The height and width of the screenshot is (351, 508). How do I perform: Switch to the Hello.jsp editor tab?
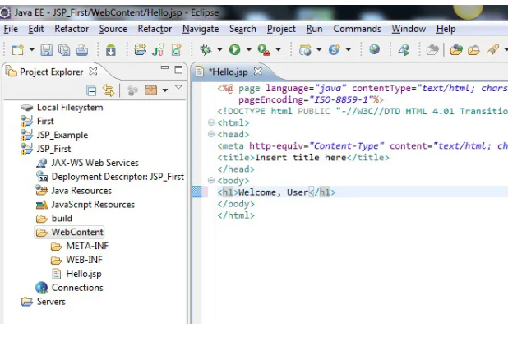point(228,72)
